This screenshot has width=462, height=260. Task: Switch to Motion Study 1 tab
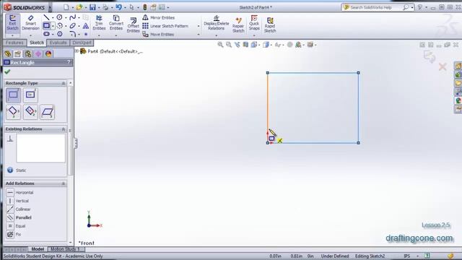point(65,249)
